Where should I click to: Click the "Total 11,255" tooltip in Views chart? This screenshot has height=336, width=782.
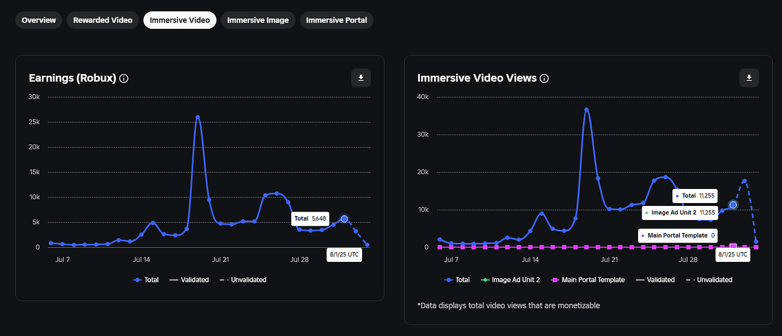[x=695, y=196]
